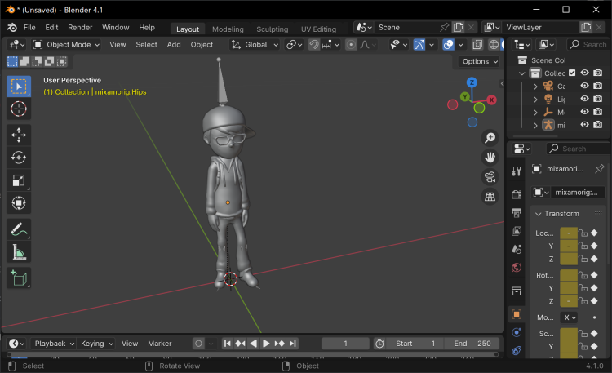Click the camera view icon in viewport
This screenshot has height=373, width=612.
coord(490,176)
